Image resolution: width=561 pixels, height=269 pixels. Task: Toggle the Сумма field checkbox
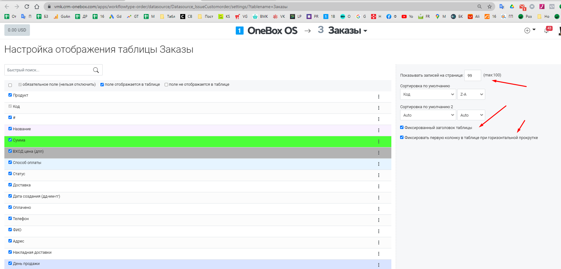pos(10,140)
